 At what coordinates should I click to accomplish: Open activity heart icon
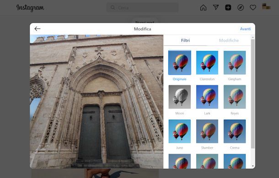[253, 7]
